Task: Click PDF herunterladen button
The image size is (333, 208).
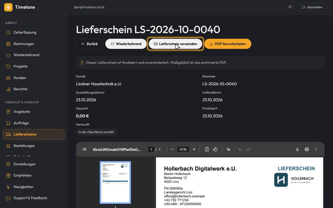Action: [228, 44]
